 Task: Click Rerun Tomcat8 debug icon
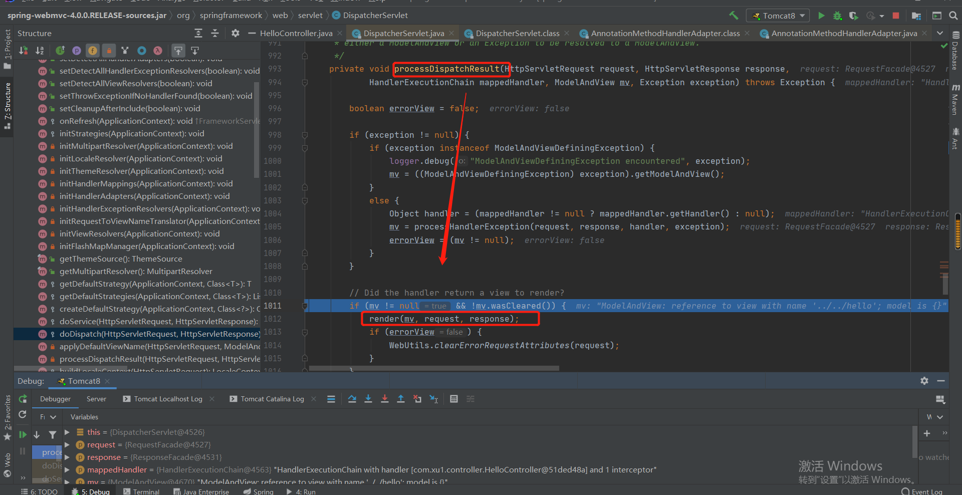pyautogui.click(x=23, y=399)
